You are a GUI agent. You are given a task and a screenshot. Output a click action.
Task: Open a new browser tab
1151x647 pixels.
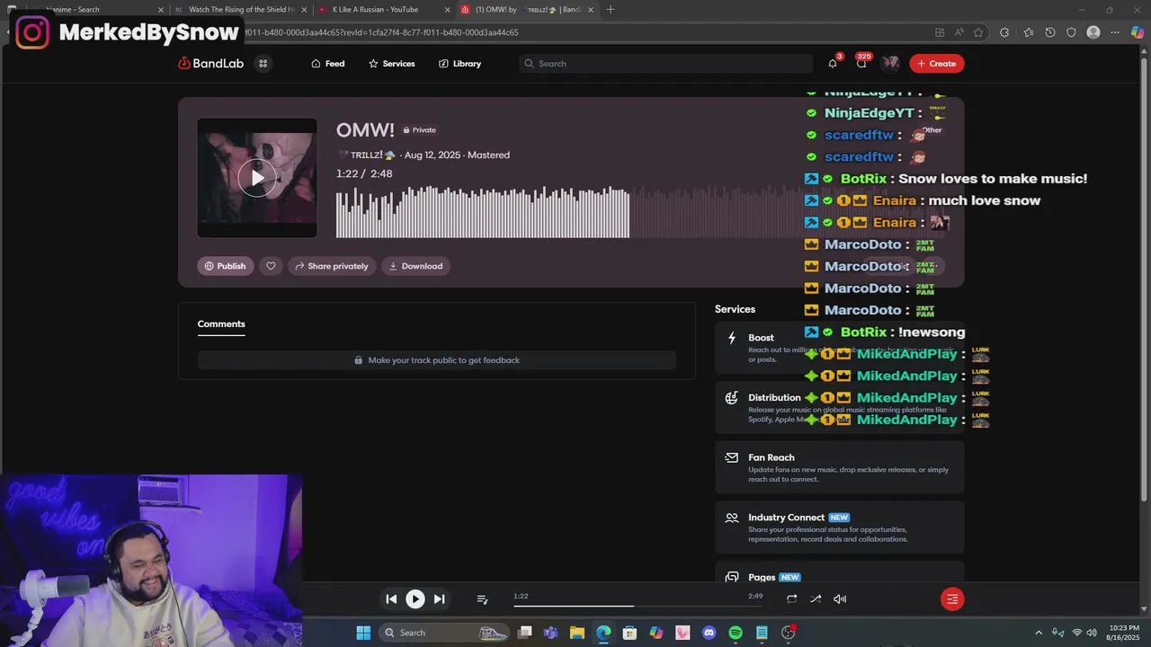611,10
